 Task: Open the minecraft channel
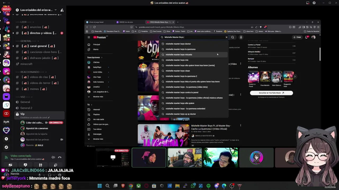point(39,64)
